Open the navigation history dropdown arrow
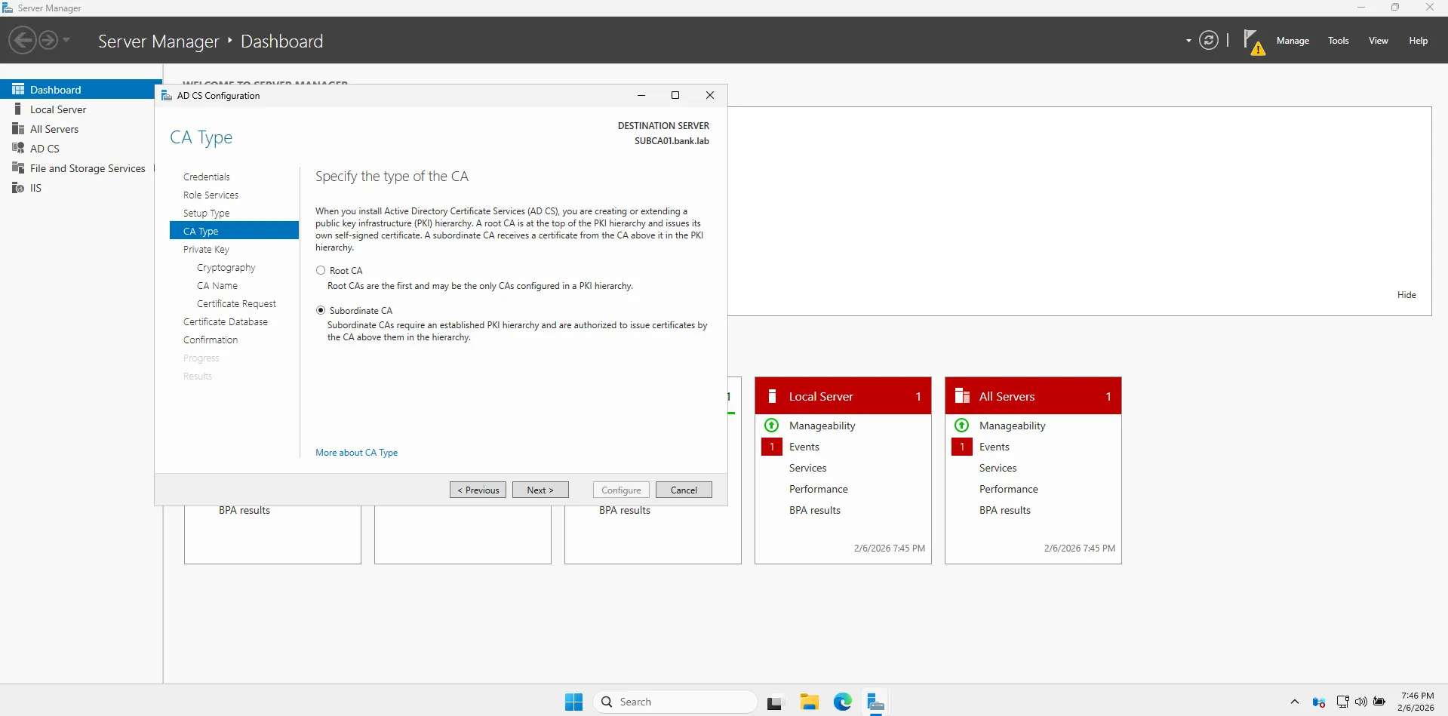The image size is (1448, 716). 66,40
